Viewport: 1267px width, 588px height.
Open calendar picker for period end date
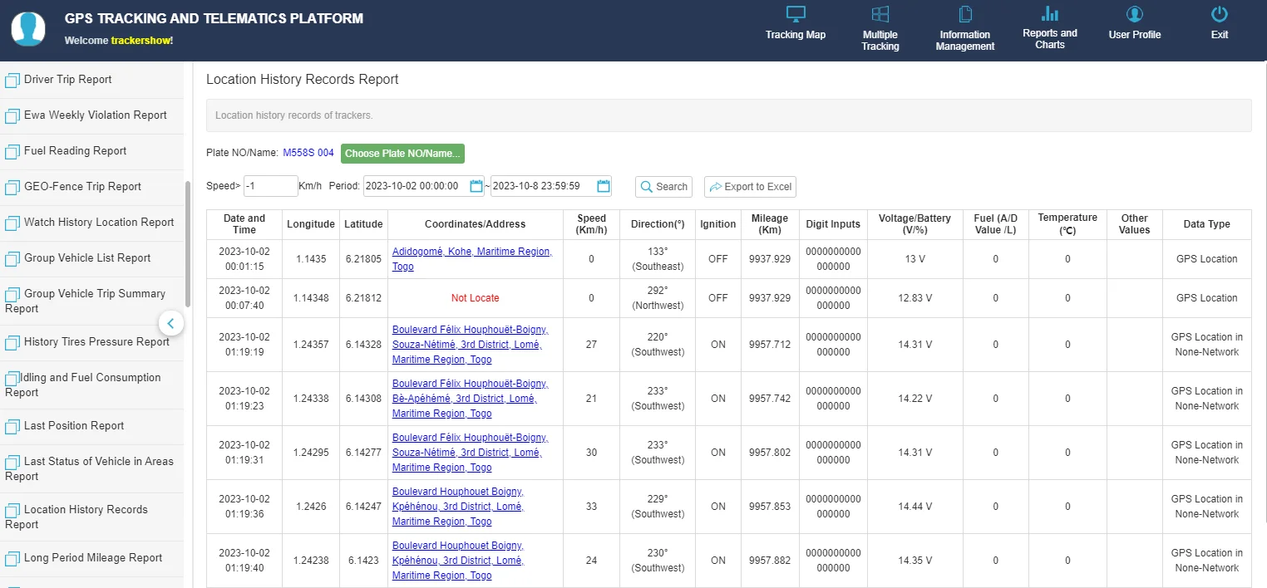604,186
